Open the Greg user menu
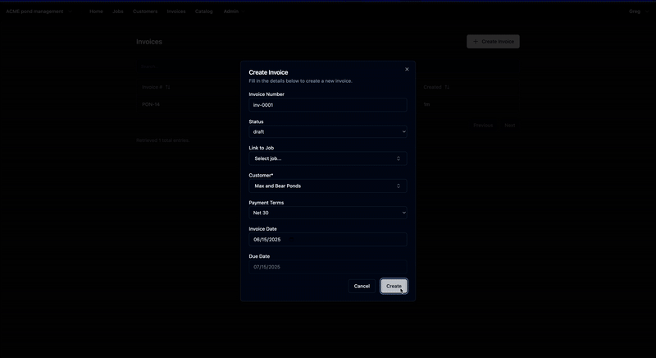The image size is (656, 358). point(639,11)
